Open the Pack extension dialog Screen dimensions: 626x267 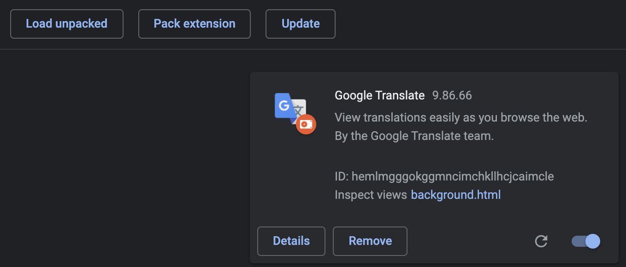pos(195,24)
